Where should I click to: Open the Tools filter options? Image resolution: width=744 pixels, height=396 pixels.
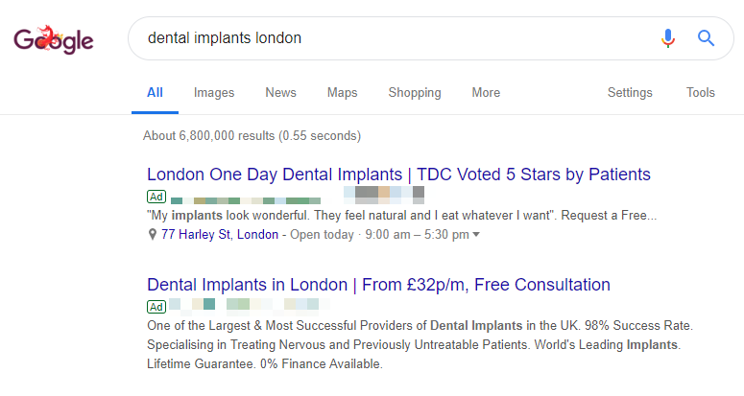(701, 92)
